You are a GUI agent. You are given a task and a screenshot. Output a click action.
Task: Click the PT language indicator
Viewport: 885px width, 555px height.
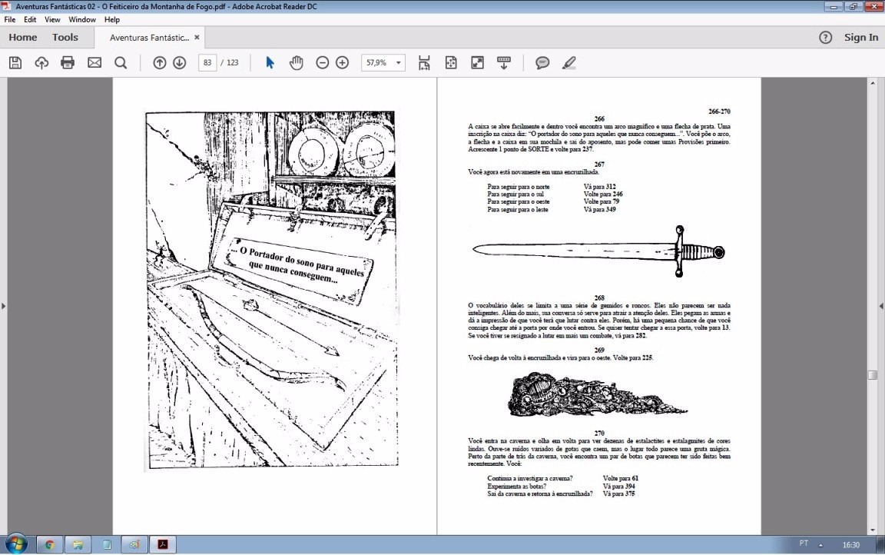[x=804, y=543]
